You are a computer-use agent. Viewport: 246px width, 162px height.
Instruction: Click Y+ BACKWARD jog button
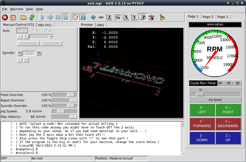(x=228, y=124)
